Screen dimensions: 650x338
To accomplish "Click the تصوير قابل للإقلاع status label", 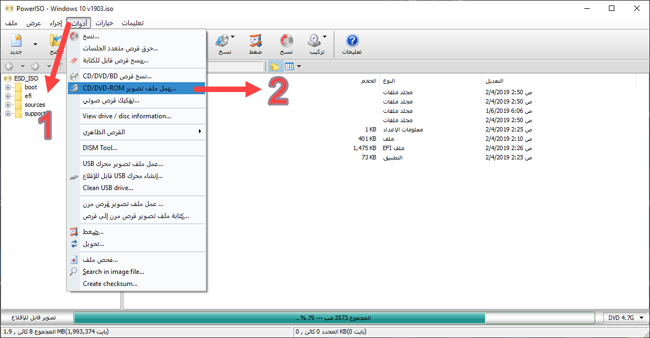I will tap(34, 318).
